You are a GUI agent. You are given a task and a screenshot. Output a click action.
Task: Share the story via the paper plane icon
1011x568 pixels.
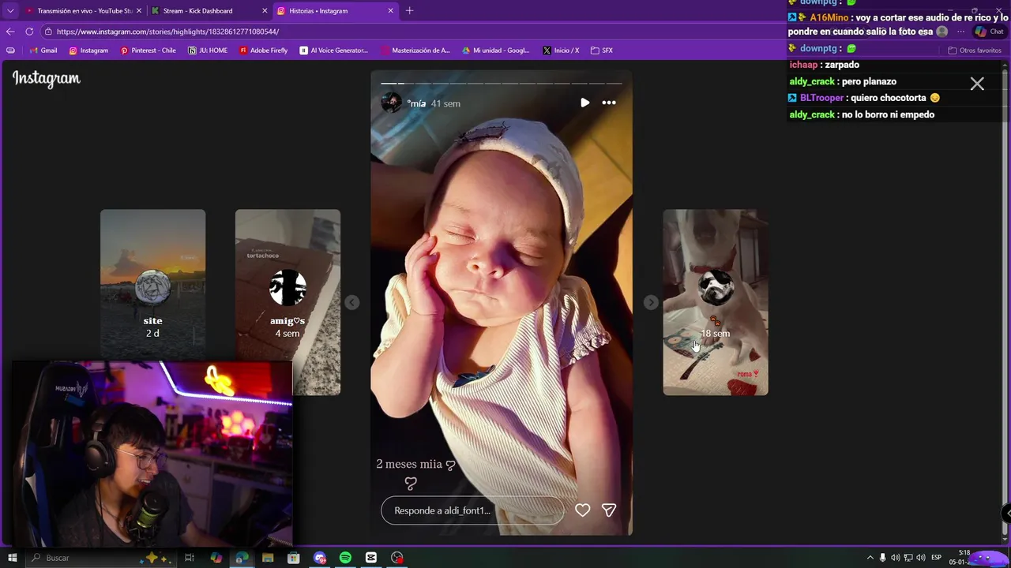[609, 510]
